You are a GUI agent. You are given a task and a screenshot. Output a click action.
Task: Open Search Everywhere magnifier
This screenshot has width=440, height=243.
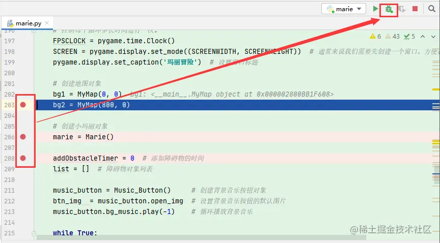431,9
